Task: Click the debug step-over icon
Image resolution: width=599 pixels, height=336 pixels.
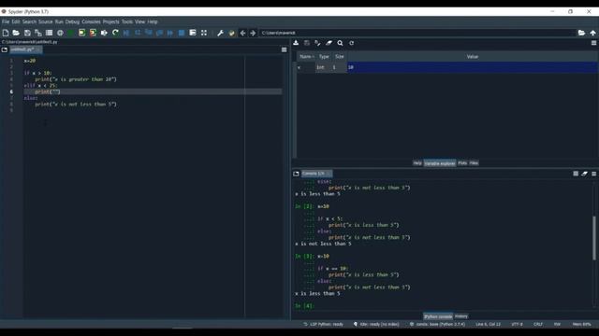Action: click(138, 34)
